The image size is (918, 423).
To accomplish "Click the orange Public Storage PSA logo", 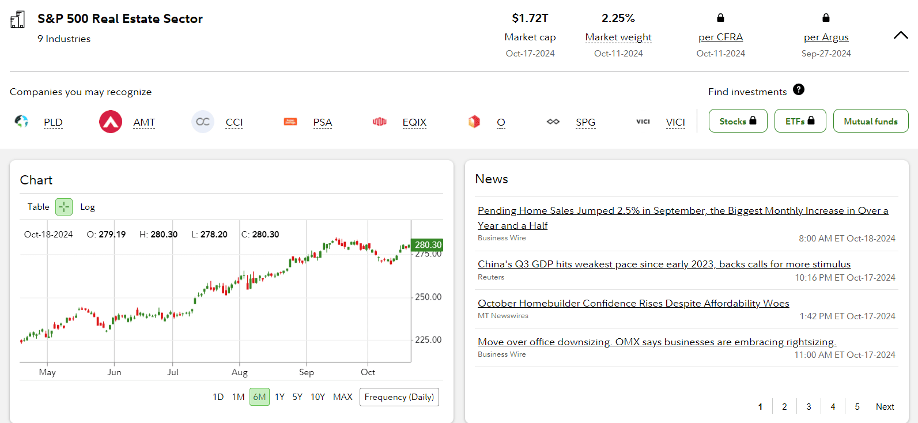I will [290, 122].
